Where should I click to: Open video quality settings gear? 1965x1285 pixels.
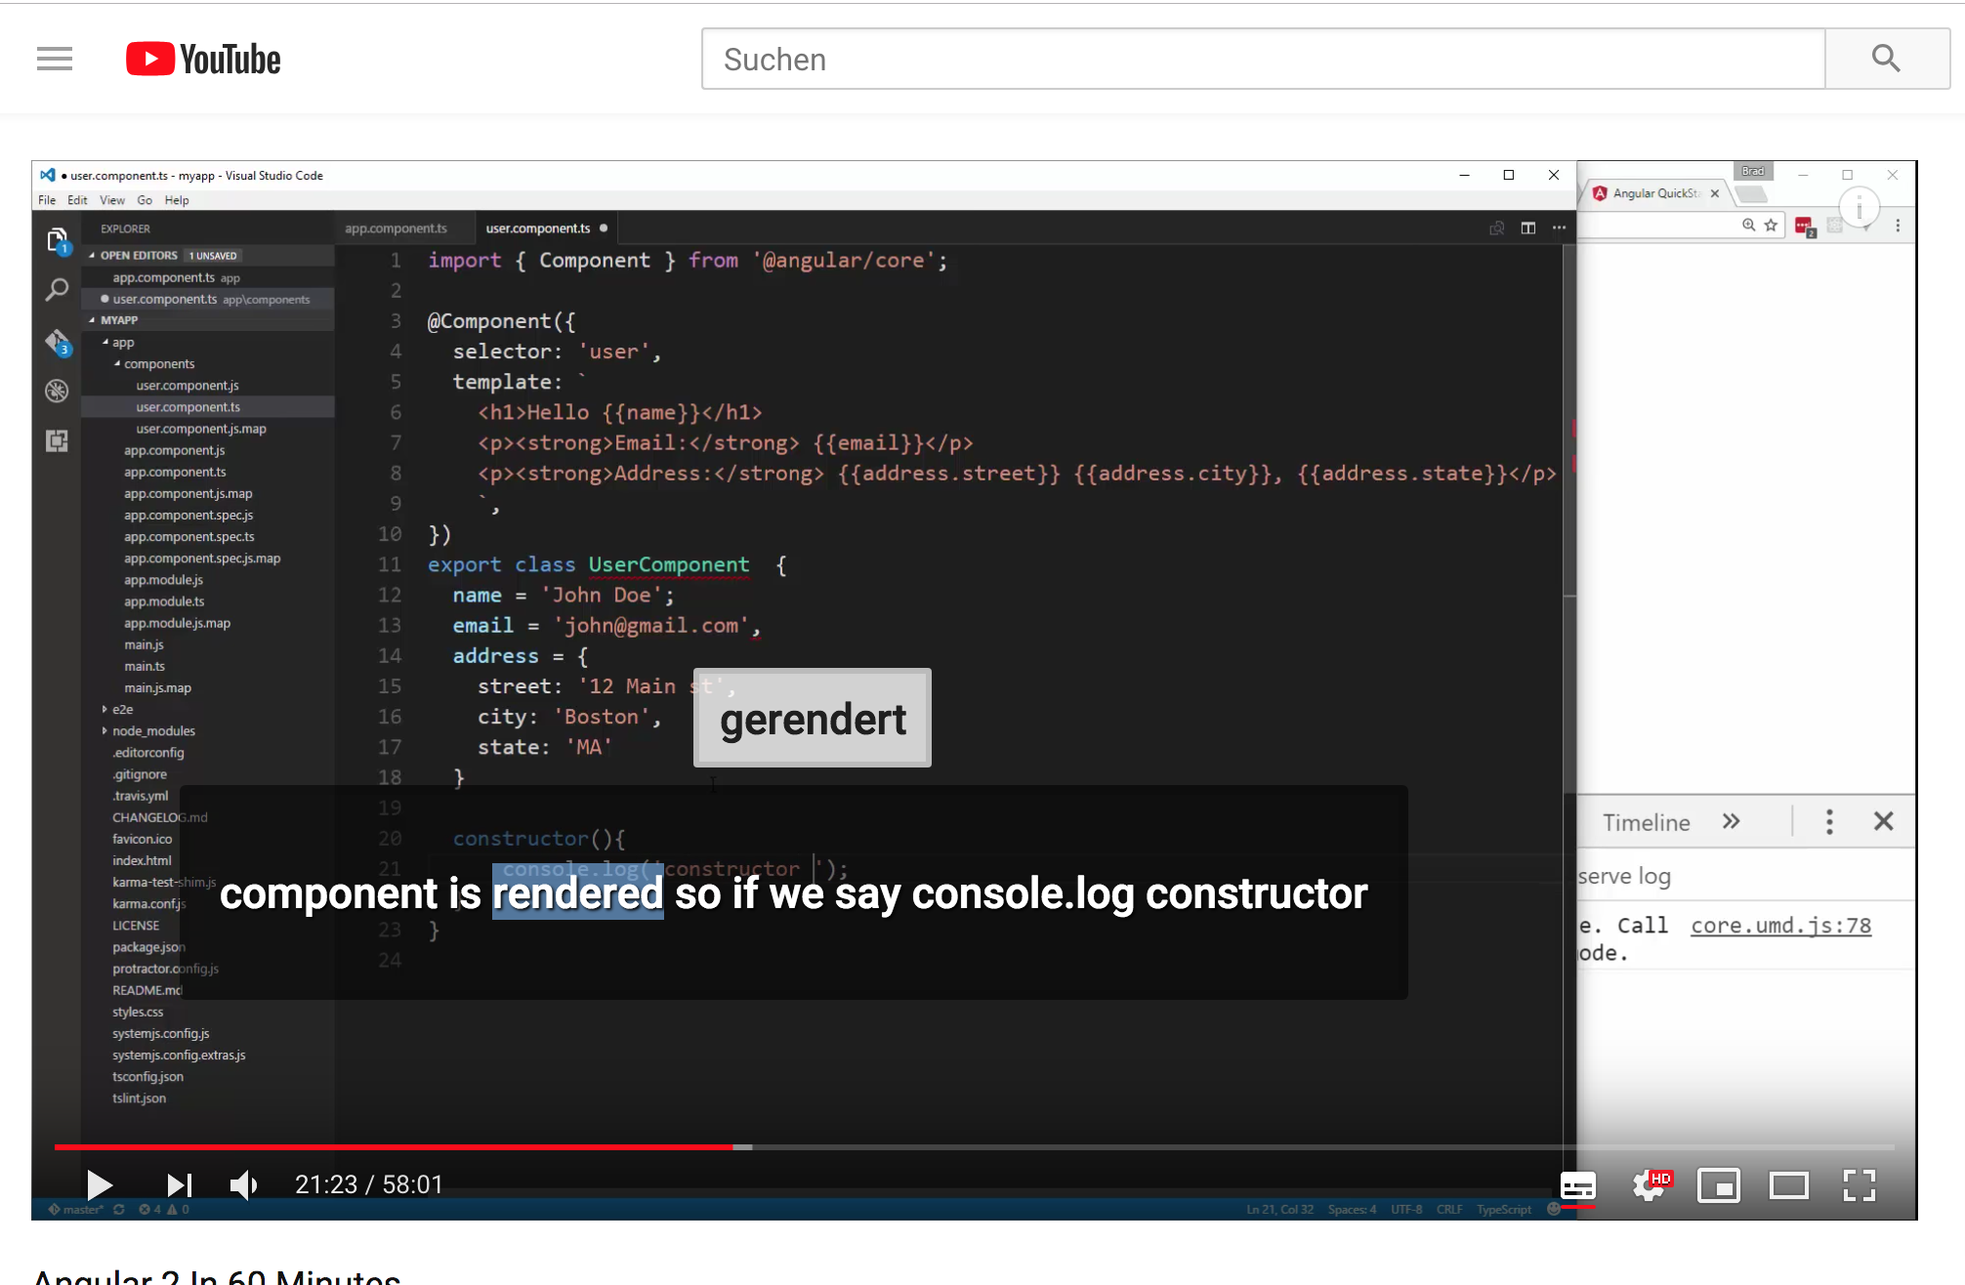coord(1650,1185)
